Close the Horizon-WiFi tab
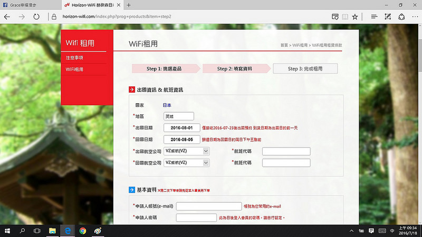 [118, 5]
